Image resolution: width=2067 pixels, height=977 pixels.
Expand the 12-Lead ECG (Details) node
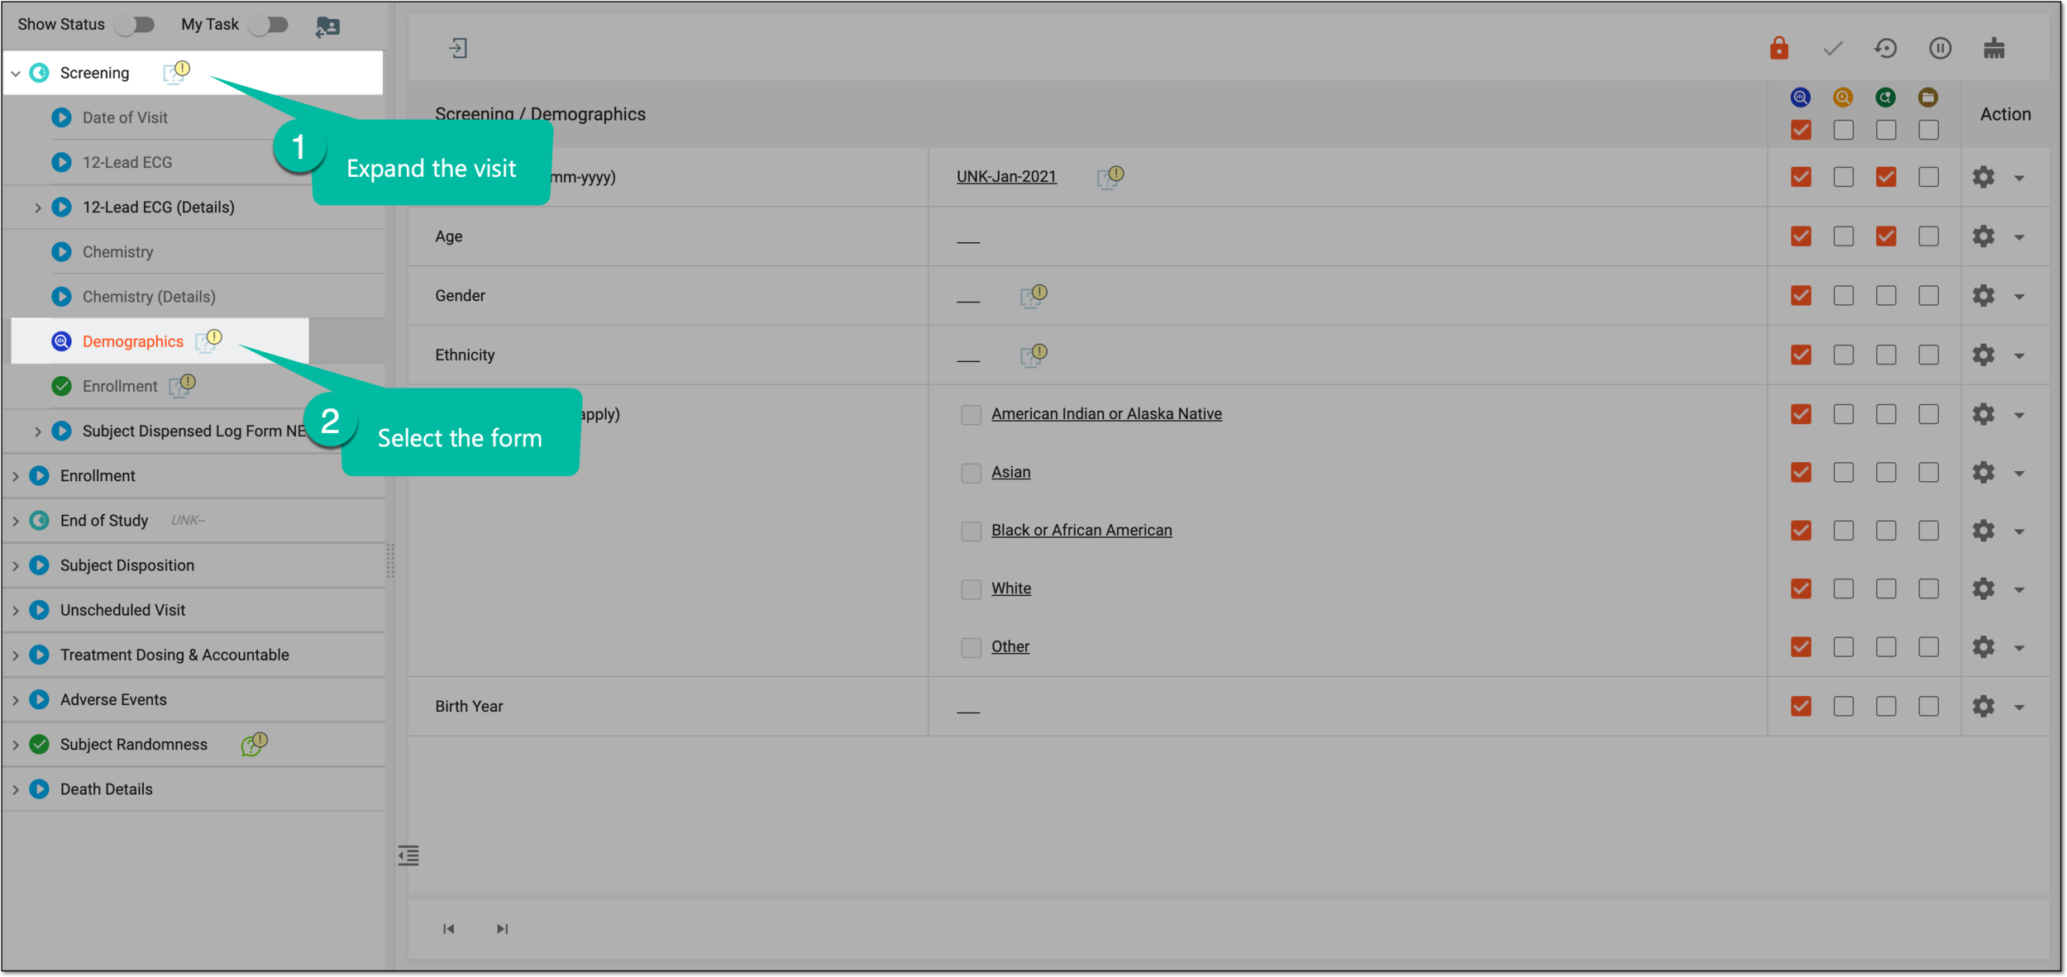tap(37, 207)
